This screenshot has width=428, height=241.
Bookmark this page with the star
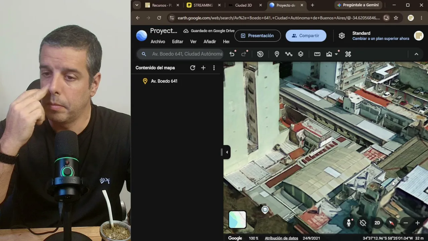point(396,18)
